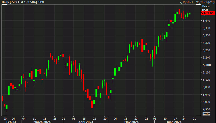Select the 5,360 price axis label
This screenshot has width=216, height=123.
[206, 35]
